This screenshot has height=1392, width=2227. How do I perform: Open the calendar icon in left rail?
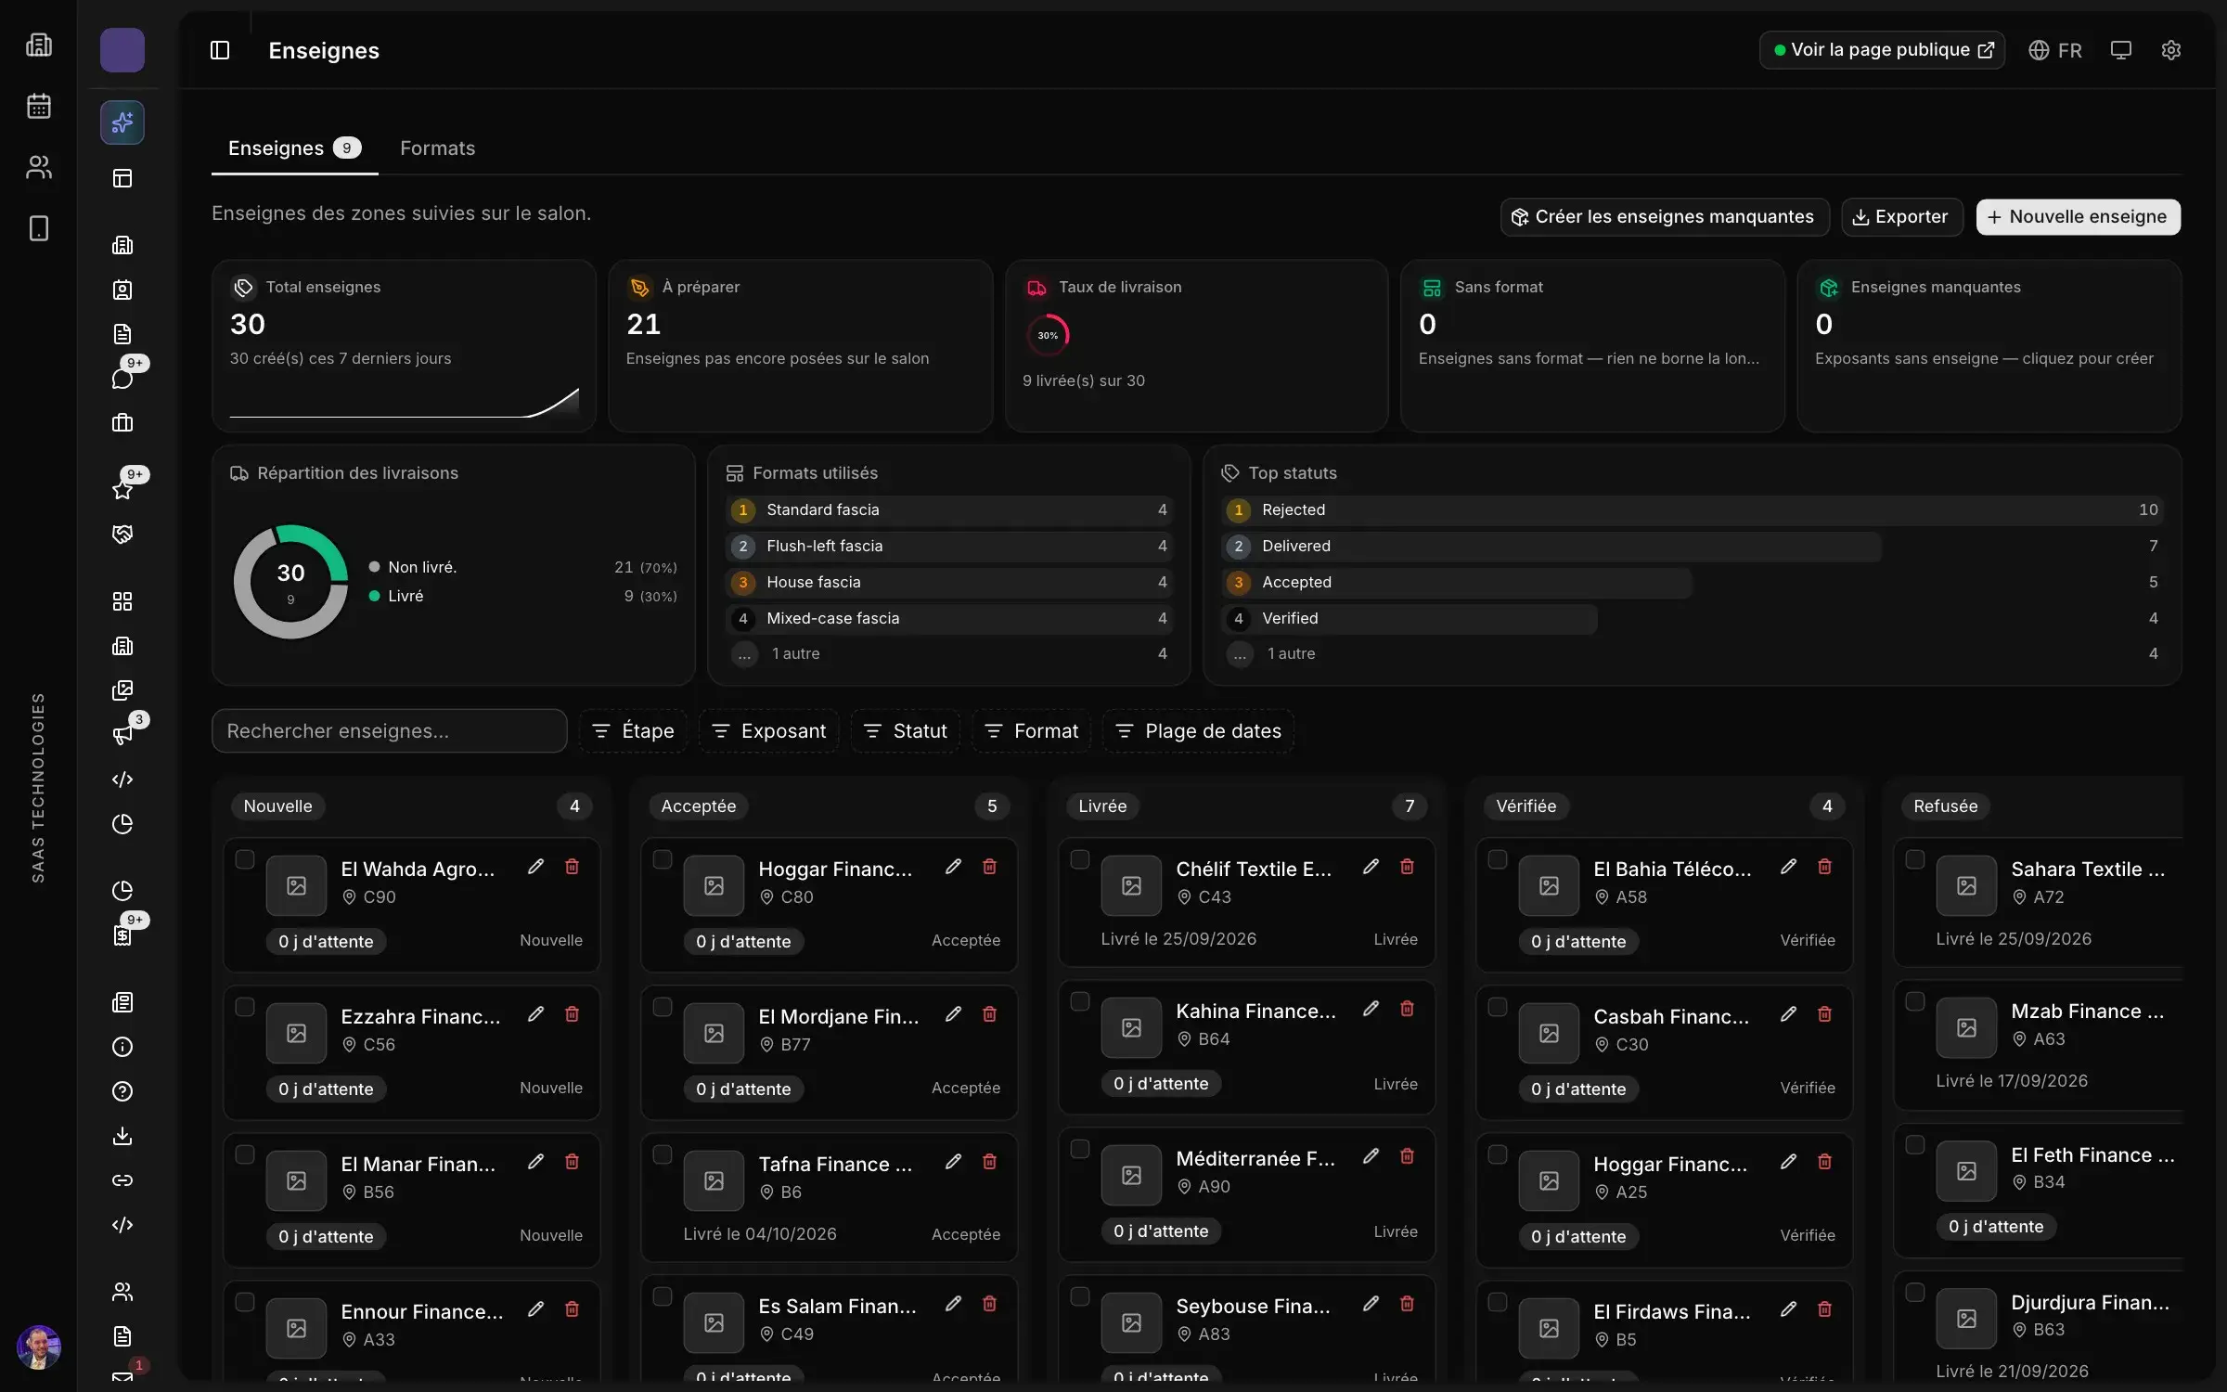39,106
